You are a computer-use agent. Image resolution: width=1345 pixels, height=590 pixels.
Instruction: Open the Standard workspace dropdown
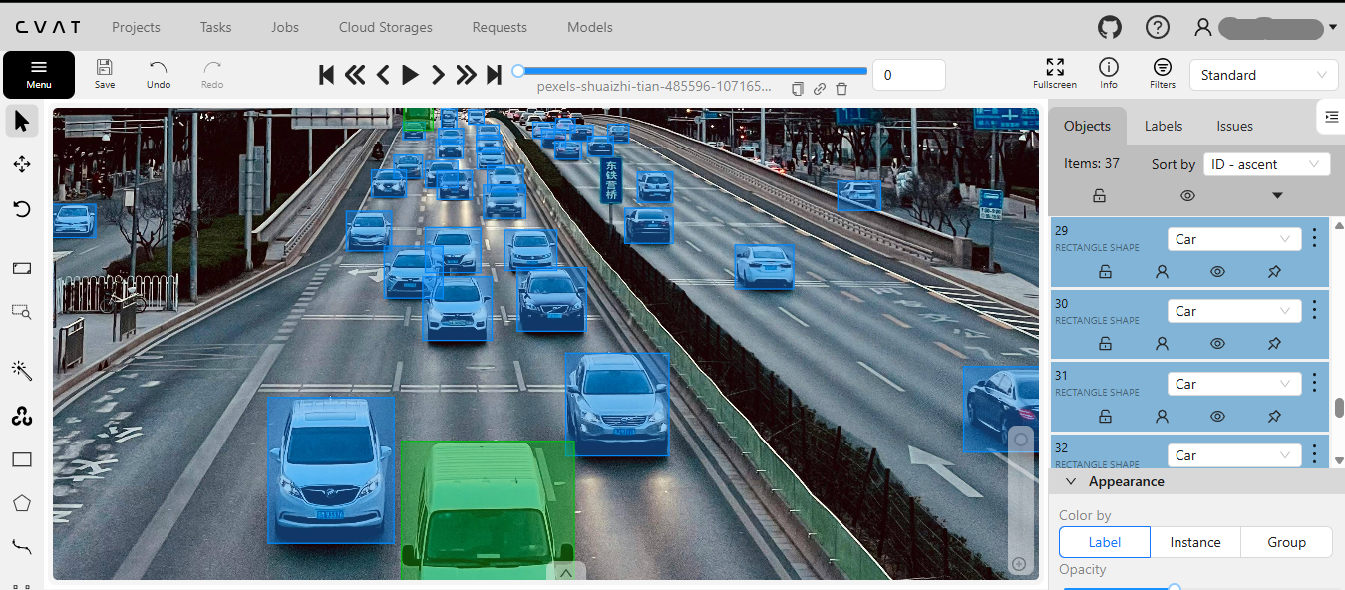[1263, 75]
